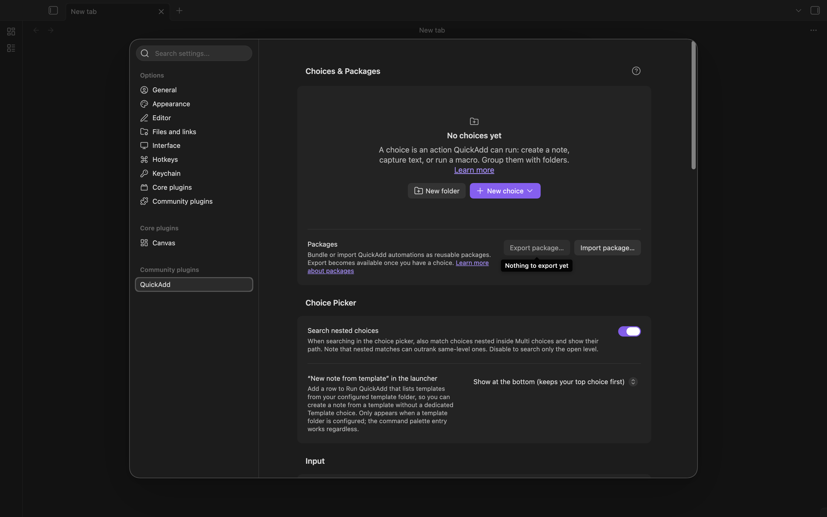Open Keychain settings

(194, 173)
